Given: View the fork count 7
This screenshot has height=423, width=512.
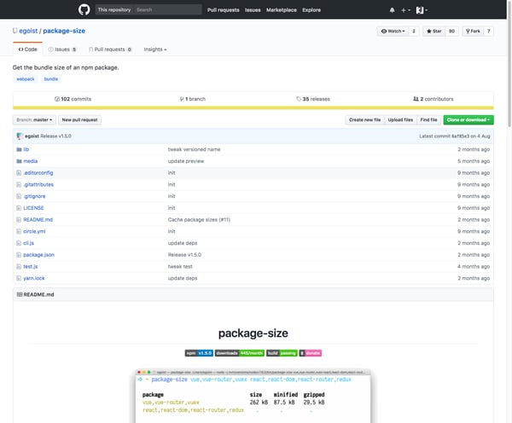Looking at the screenshot, I should point(489,32).
